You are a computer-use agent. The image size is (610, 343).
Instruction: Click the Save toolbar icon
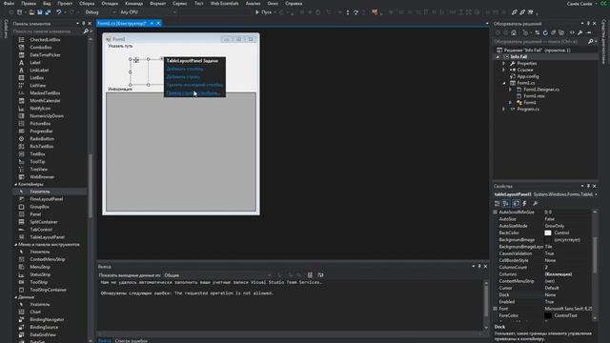40,12
